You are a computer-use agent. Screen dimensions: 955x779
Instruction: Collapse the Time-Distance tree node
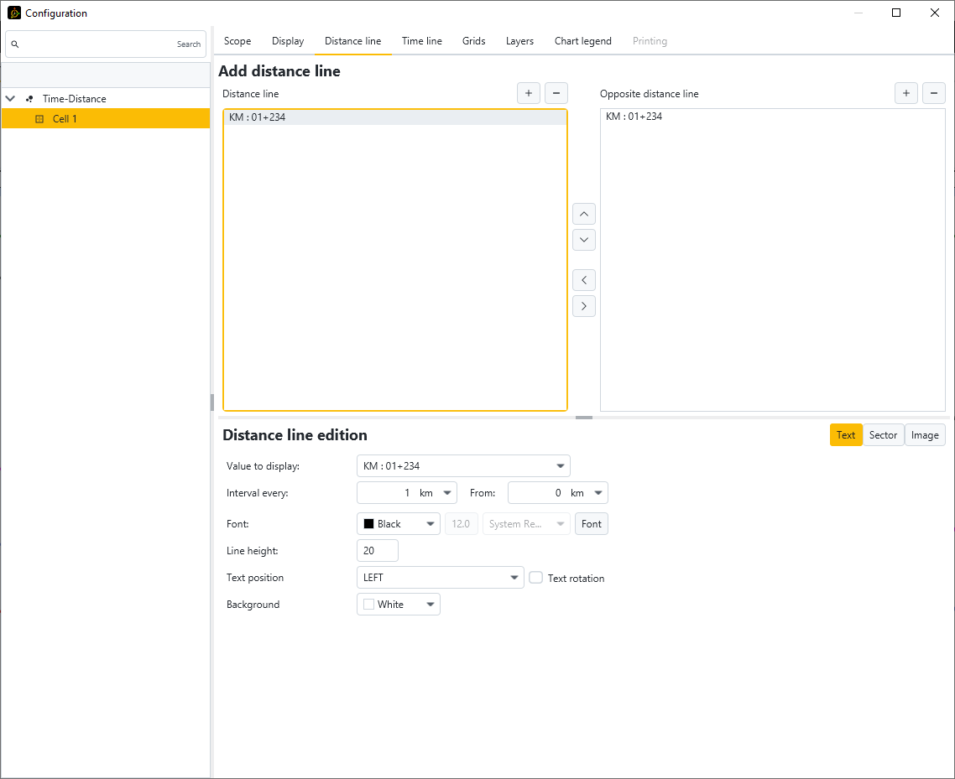(10, 99)
